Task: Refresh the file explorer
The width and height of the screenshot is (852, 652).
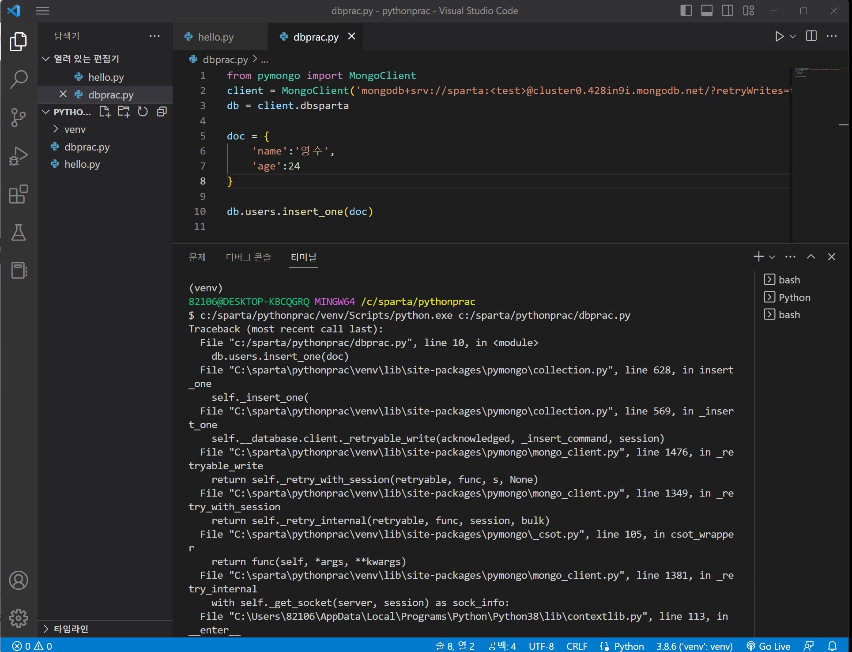Action: pyautogui.click(x=143, y=112)
